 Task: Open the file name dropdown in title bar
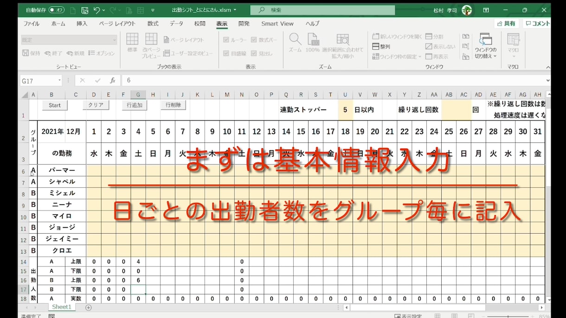pos(235,10)
